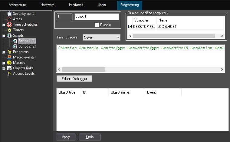Click inside the script code text area
This screenshot has width=230, height=142.
140,59
